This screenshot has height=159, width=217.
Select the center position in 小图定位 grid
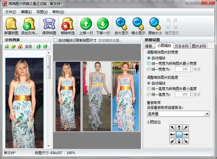[179, 134]
